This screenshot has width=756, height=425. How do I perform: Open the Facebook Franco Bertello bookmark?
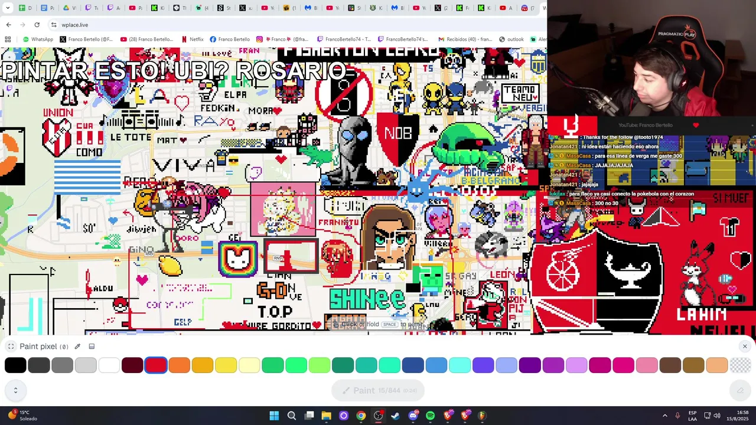[x=230, y=40]
